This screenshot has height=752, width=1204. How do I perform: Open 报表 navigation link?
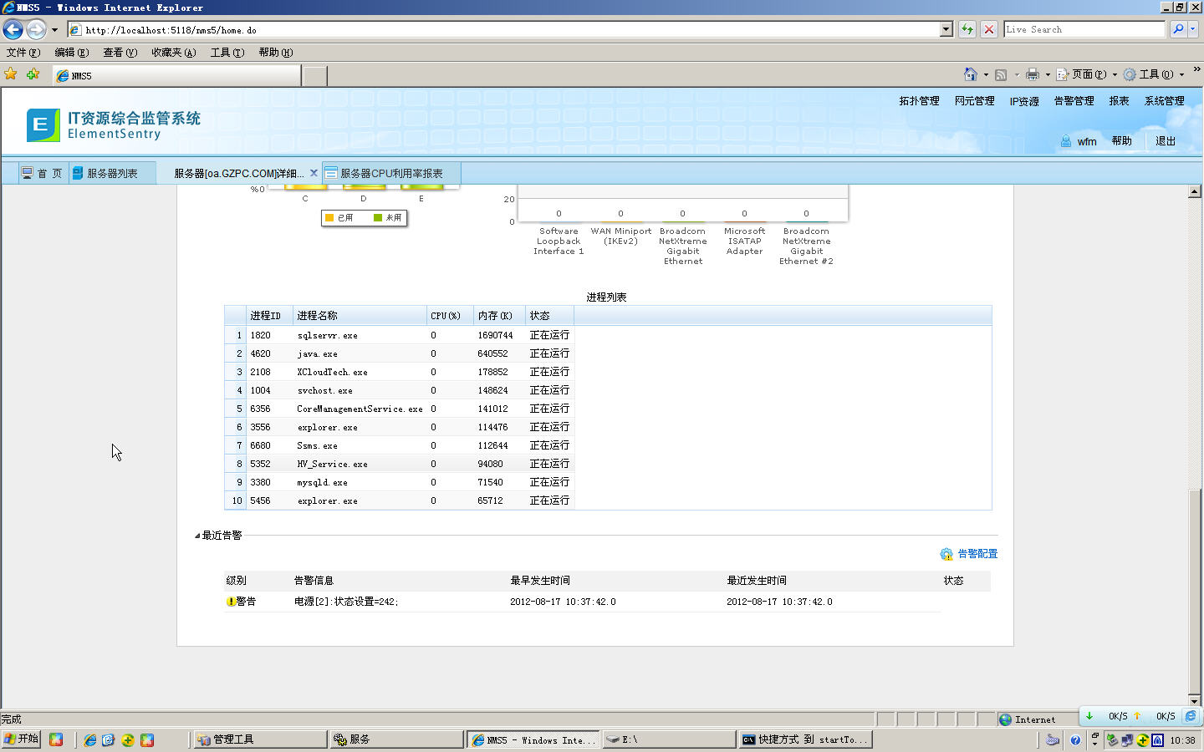click(1119, 101)
